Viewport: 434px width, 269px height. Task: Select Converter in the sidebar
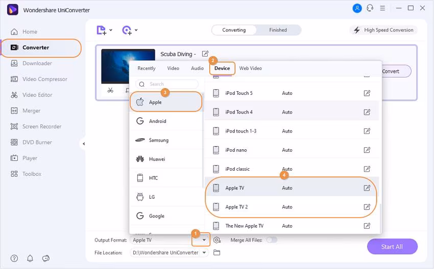41,48
